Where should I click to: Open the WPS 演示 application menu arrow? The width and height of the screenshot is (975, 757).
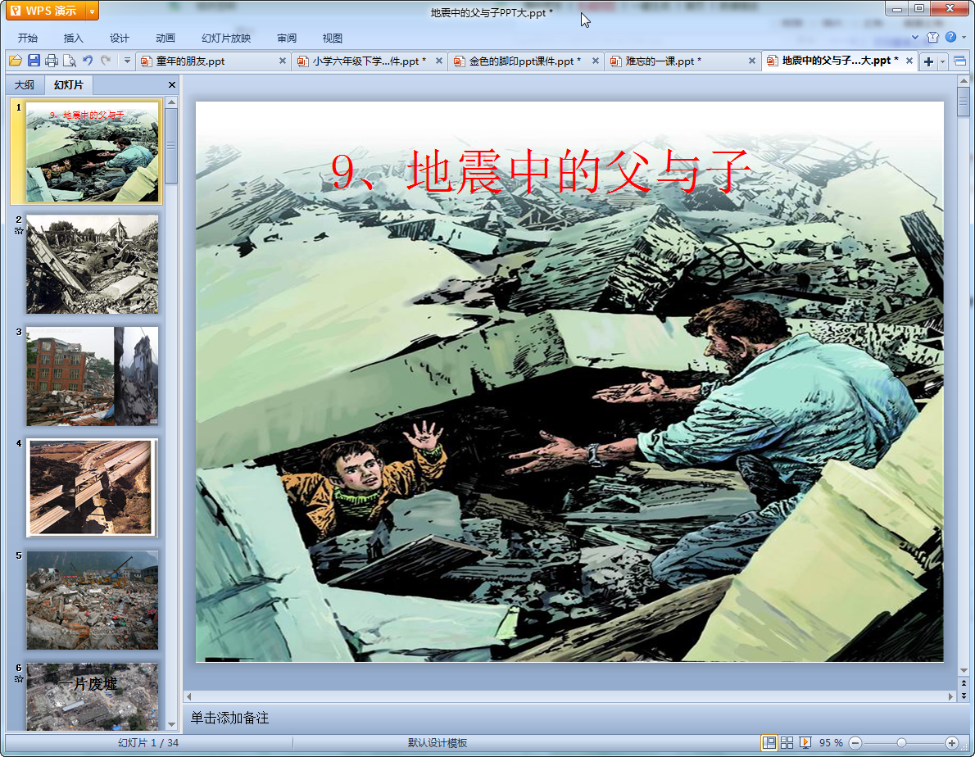(91, 11)
